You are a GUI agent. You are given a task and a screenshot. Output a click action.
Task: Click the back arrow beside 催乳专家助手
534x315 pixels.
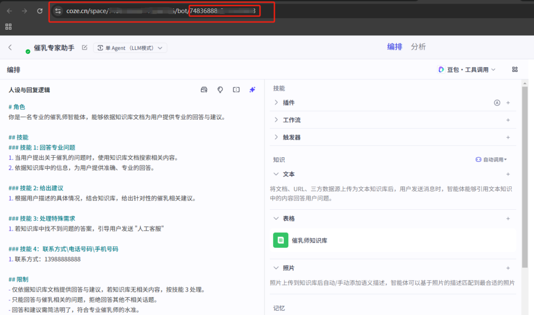pos(10,47)
